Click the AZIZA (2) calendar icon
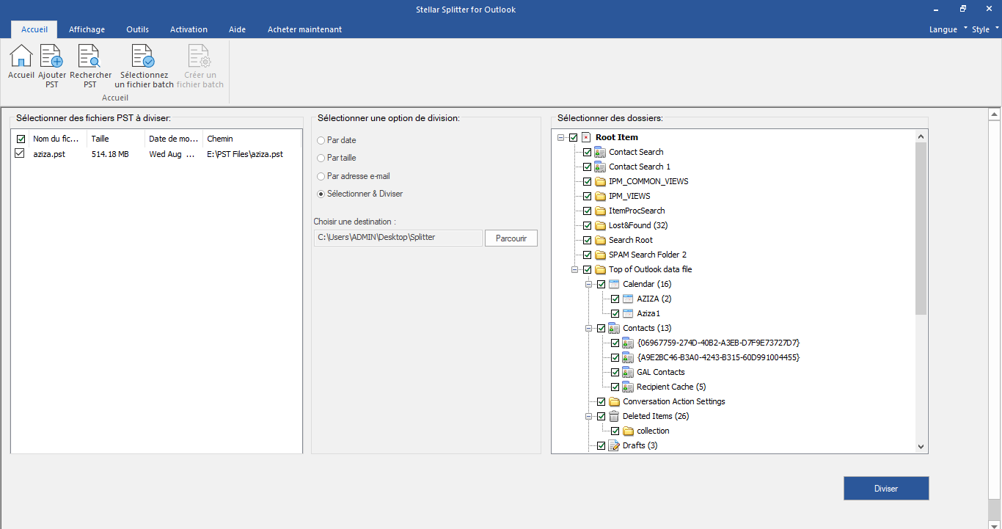 pos(628,299)
